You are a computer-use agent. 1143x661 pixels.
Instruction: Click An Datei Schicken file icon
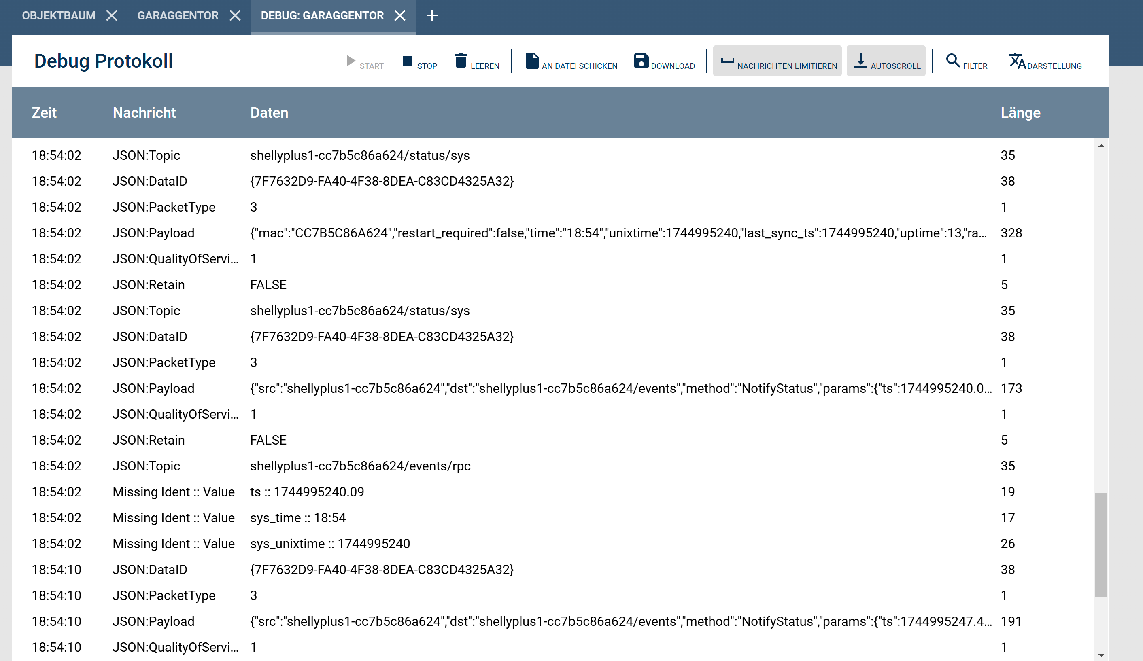(x=531, y=61)
